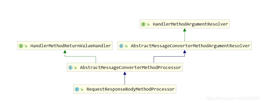Viewport: 262px width, 103px height.
Task: Click the blue arrowhead under AbstractMessageConverterMethodArgumentResolver
Action: point(185,51)
